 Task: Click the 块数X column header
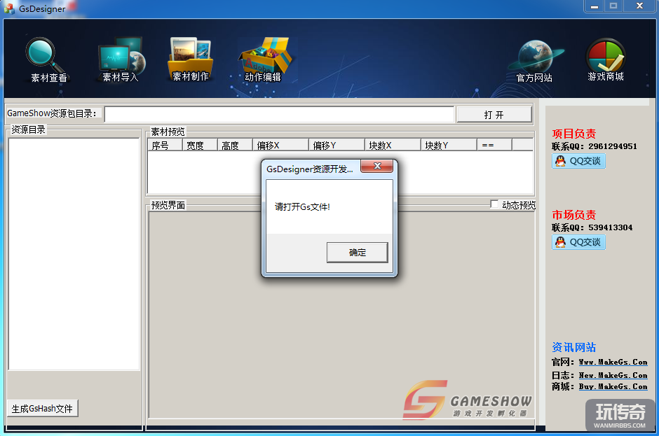[x=393, y=145]
